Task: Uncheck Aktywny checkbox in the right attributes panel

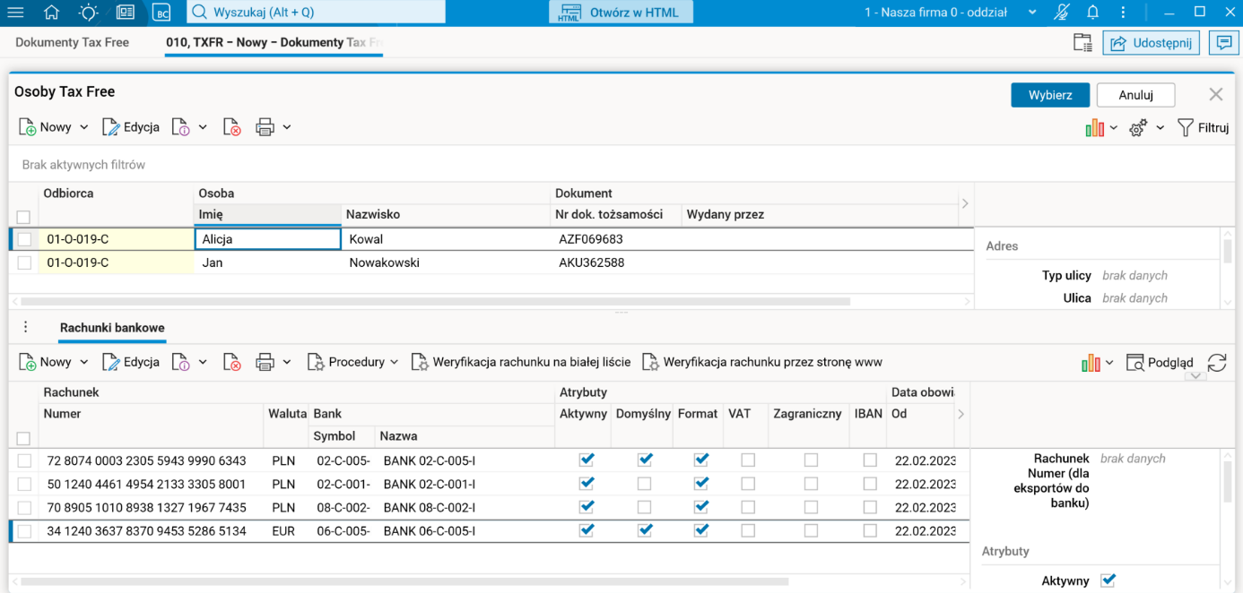Action: (1108, 580)
